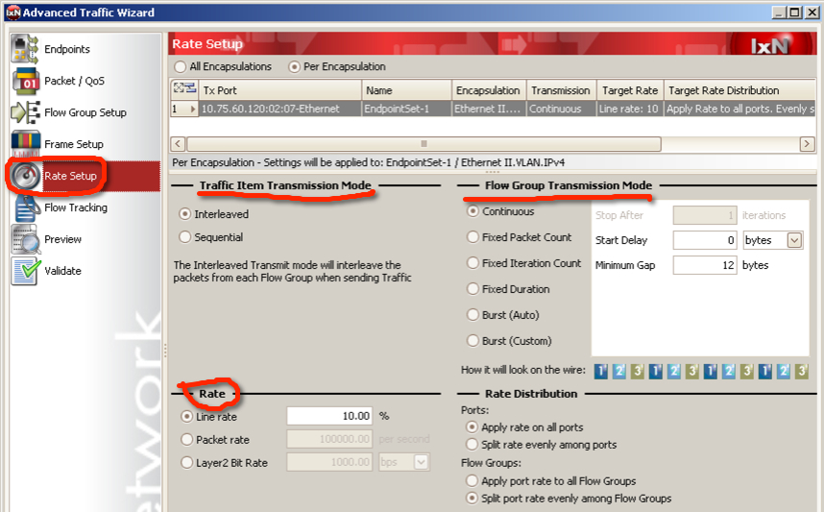This screenshot has height=512, width=824.
Task: Open the Endpoints step icon
Action: pyautogui.click(x=25, y=49)
